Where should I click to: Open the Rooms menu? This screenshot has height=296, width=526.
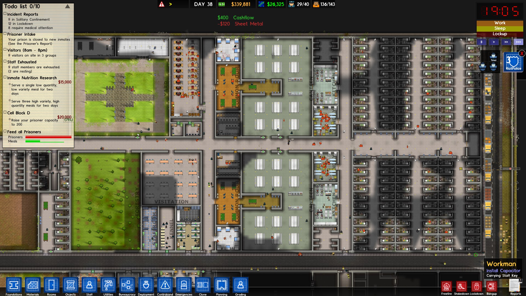click(x=52, y=285)
